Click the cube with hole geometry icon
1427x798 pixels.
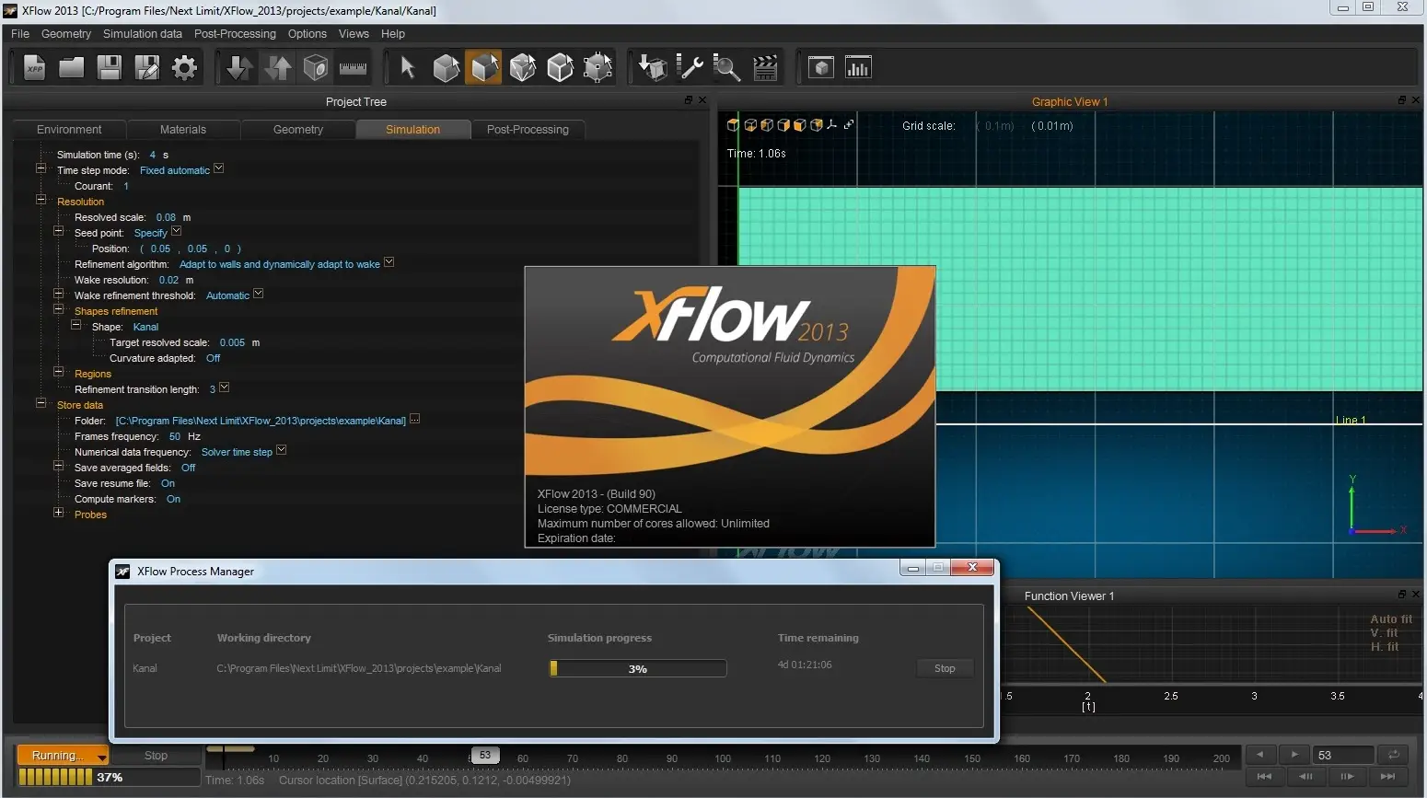316,68
